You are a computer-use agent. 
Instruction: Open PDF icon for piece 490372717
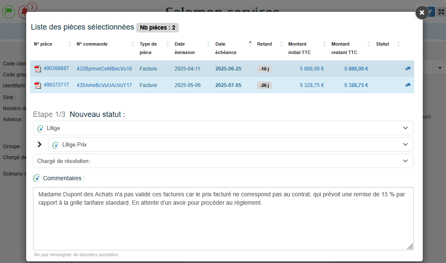pyautogui.click(x=38, y=85)
